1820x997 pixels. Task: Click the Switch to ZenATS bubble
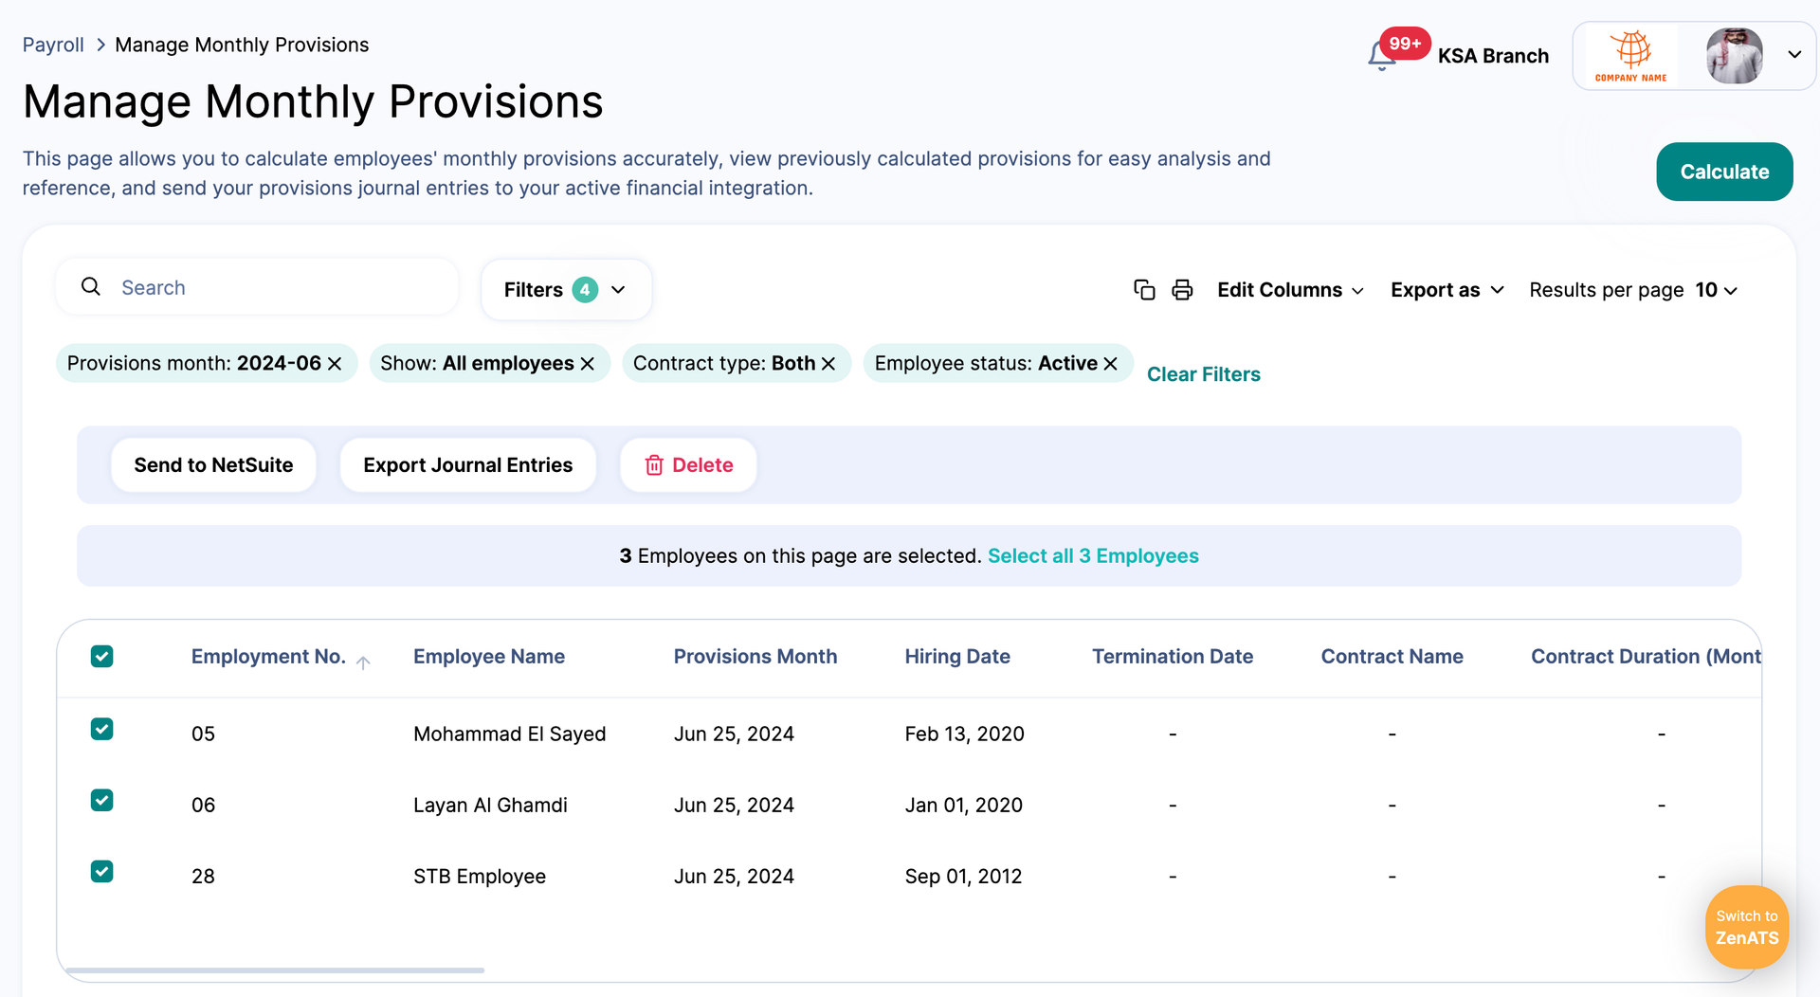pos(1747,927)
